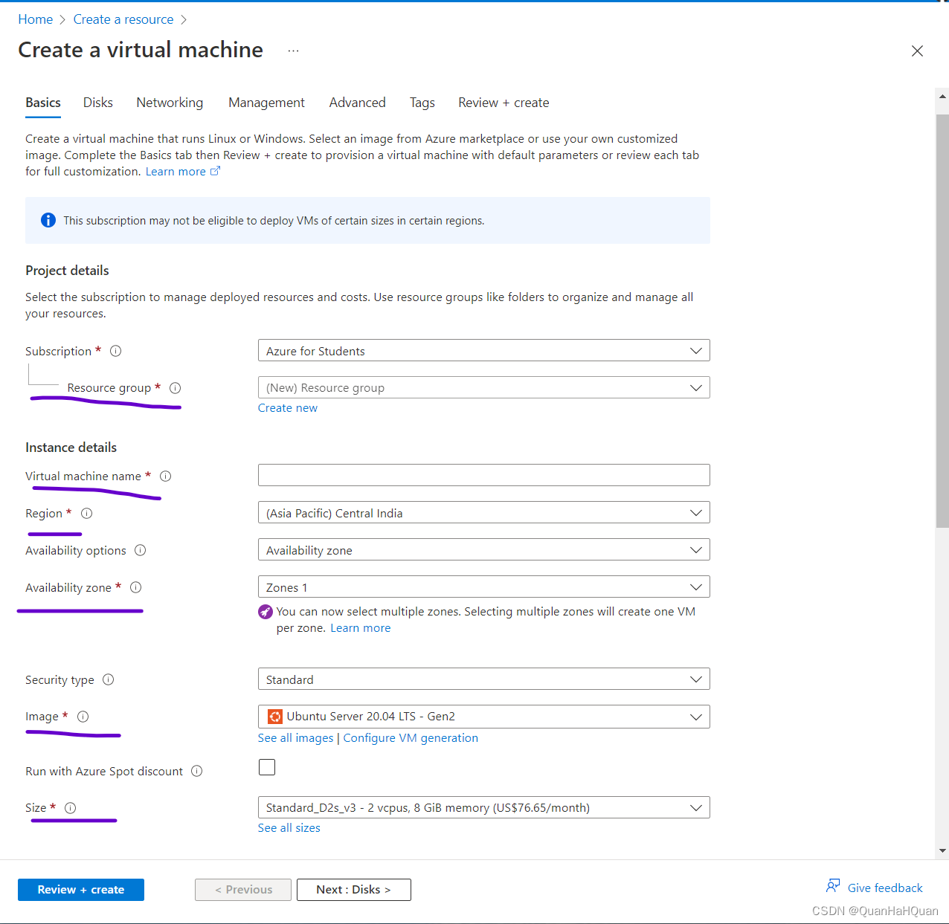Click the Give feedback person icon
The height and width of the screenshot is (924, 949).
pos(833,886)
